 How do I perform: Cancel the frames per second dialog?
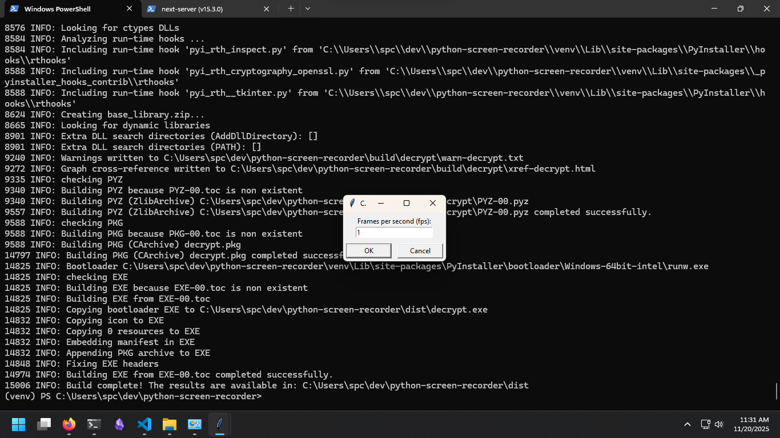420,250
